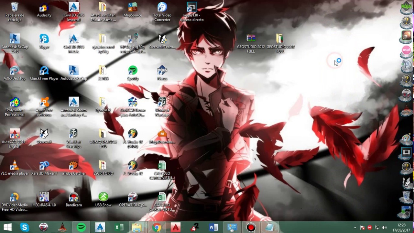
Task: Click the Skype shortcut on the desktop
Action: tap(44, 41)
